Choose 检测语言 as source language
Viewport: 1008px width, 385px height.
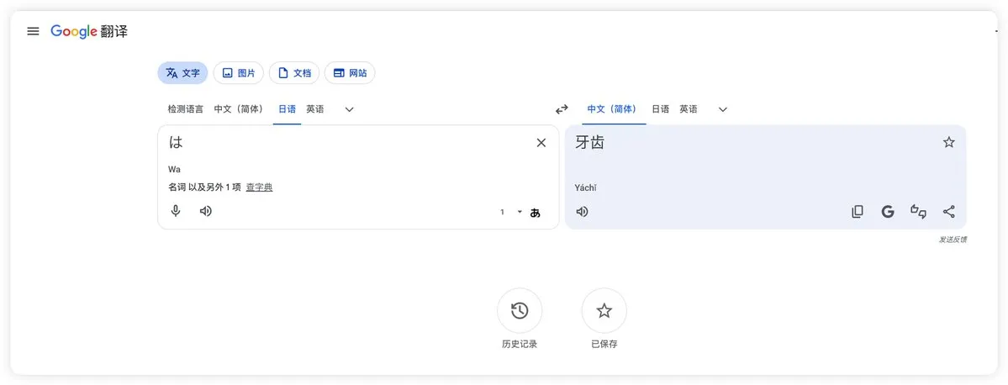point(185,109)
